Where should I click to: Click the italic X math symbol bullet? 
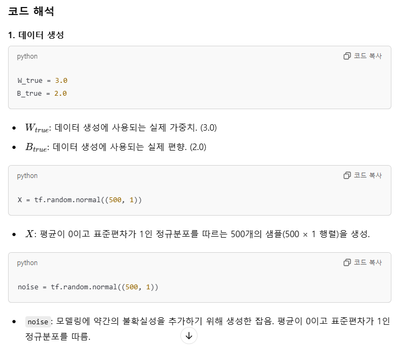click(x=29, y=234)
